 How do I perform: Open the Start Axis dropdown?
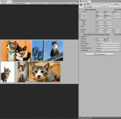(108, 46)
